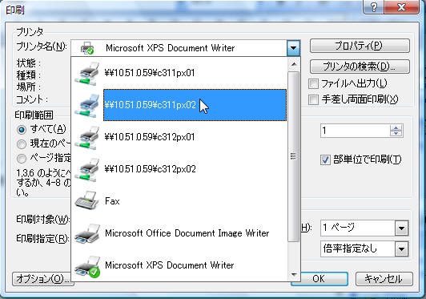The image size is (426, 299).
Task: Click the printer list scroll up arrow
Action: coord(293,64)
